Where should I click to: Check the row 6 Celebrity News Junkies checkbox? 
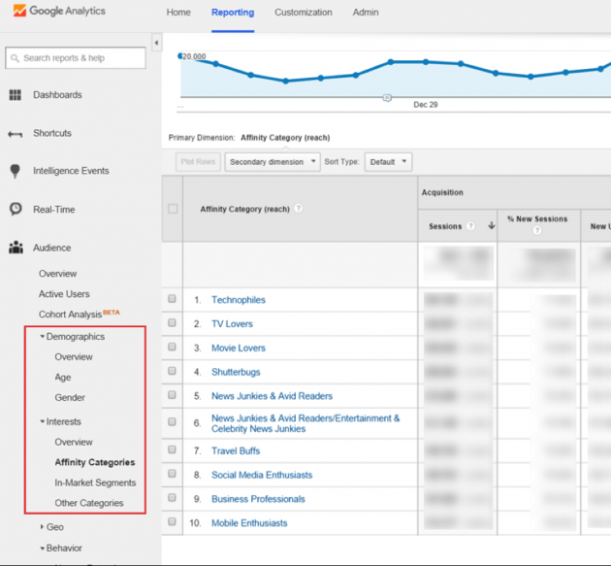[x=172, y=422]
